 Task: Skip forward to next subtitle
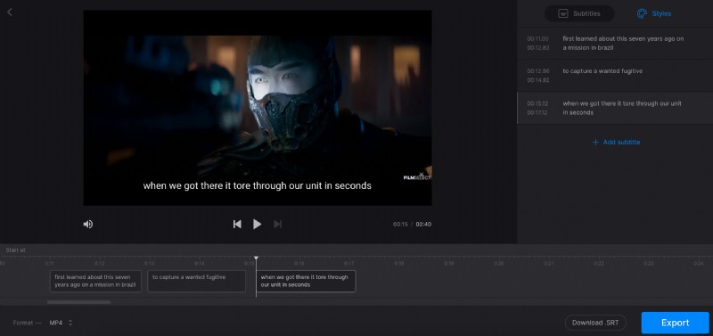pos(277,224)
